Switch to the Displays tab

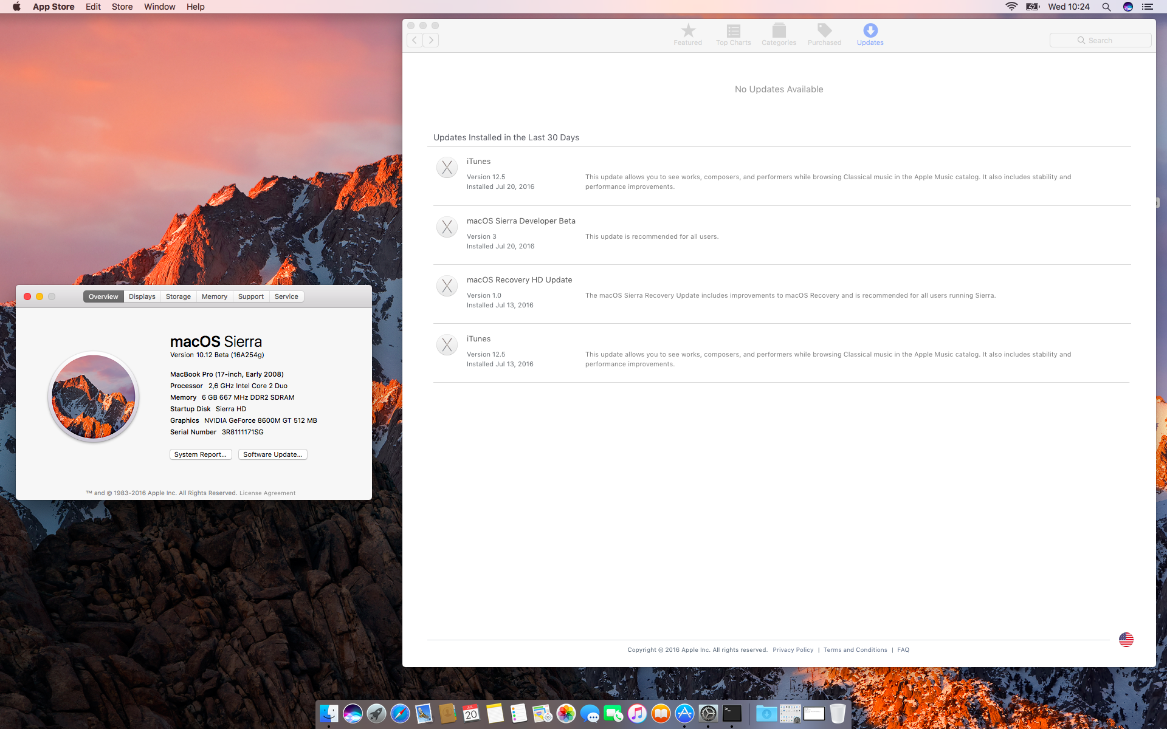142,296
